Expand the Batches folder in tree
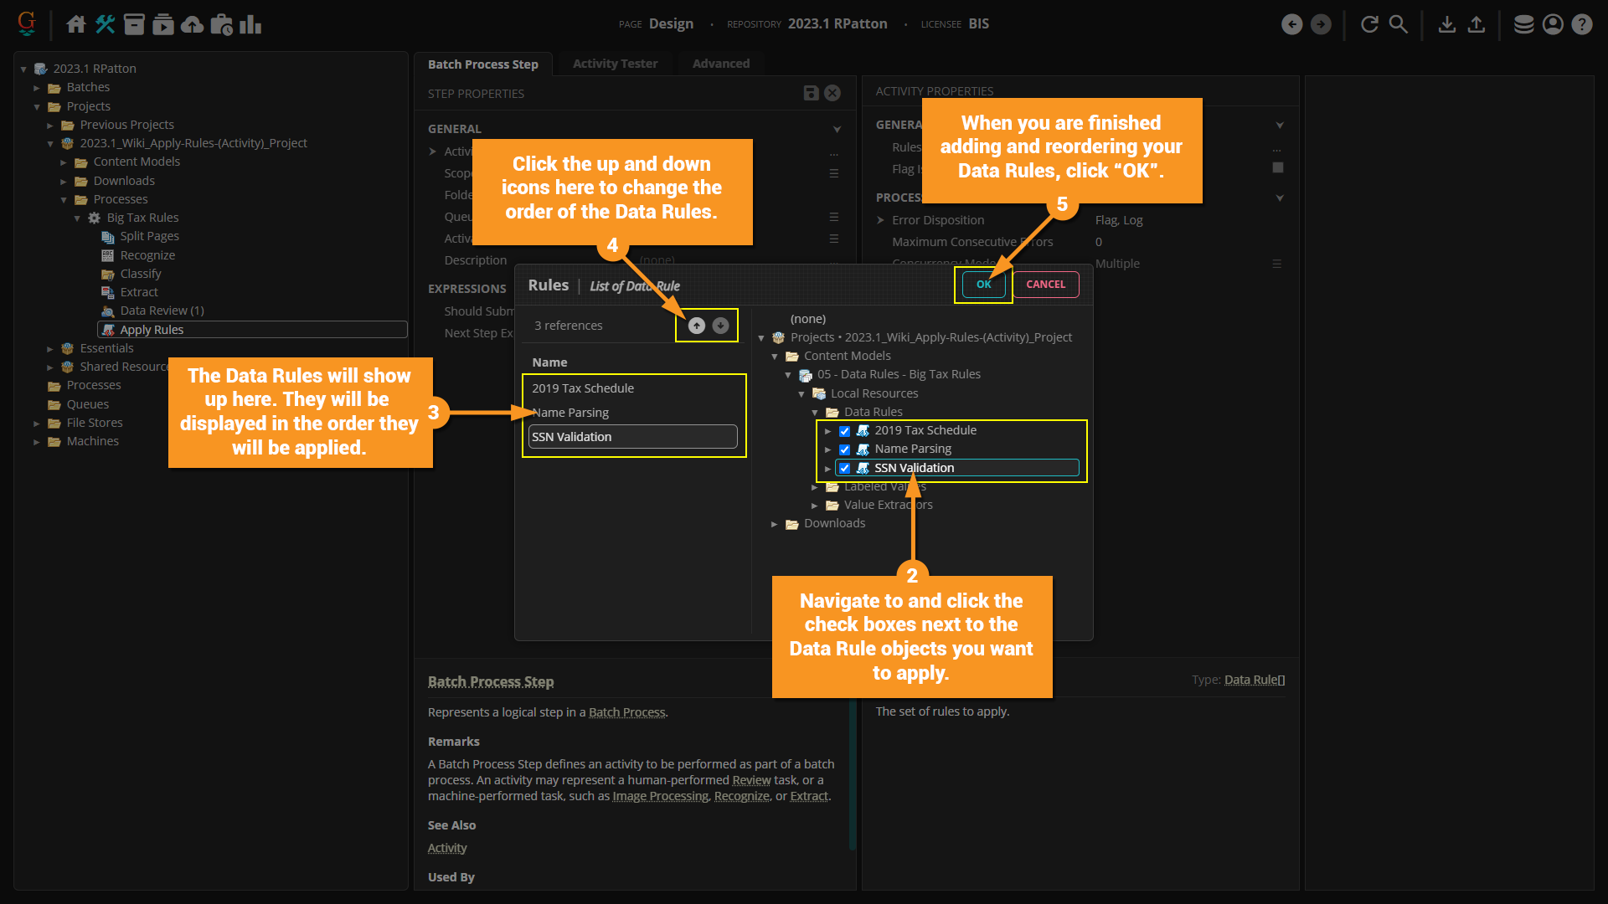Viewport: 1608px width, 904px height. point(37,88)
